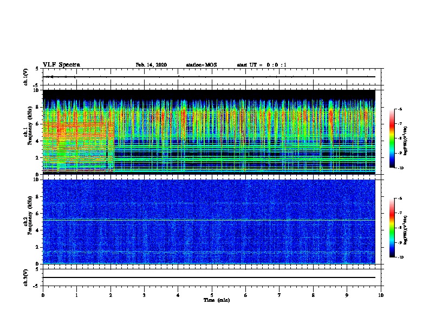Click the "ch.1(V)" waveform axis label
The image size is (429, 331).
(26, 77)
